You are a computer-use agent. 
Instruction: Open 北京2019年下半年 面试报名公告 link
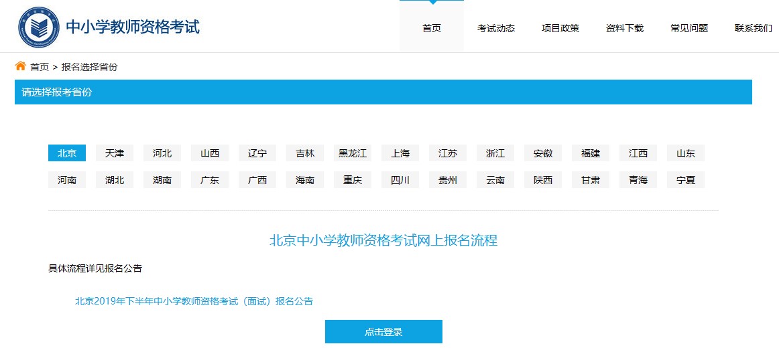[x=194, y=301]
